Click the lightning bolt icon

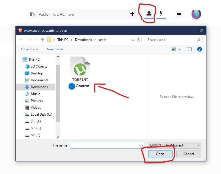(161, 13)
